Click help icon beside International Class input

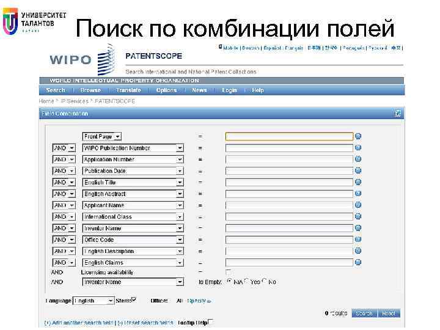point(358,216)
